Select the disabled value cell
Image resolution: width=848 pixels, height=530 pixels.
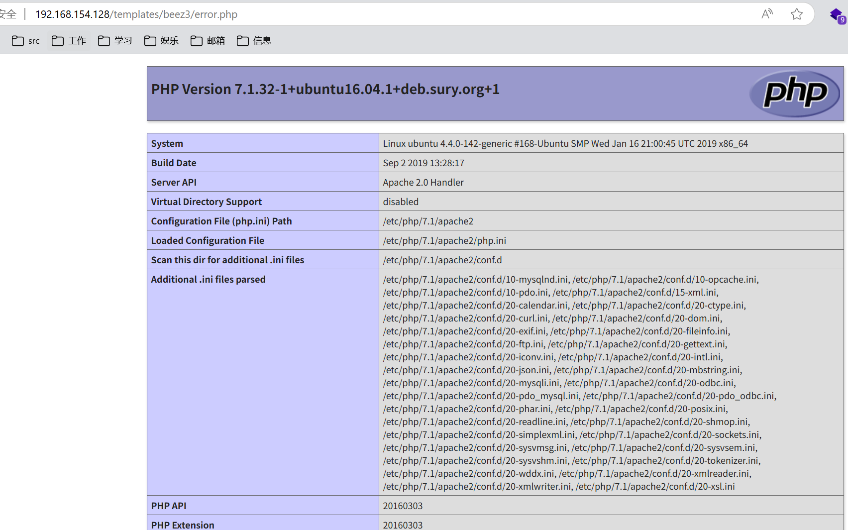[x=611, y=202]
